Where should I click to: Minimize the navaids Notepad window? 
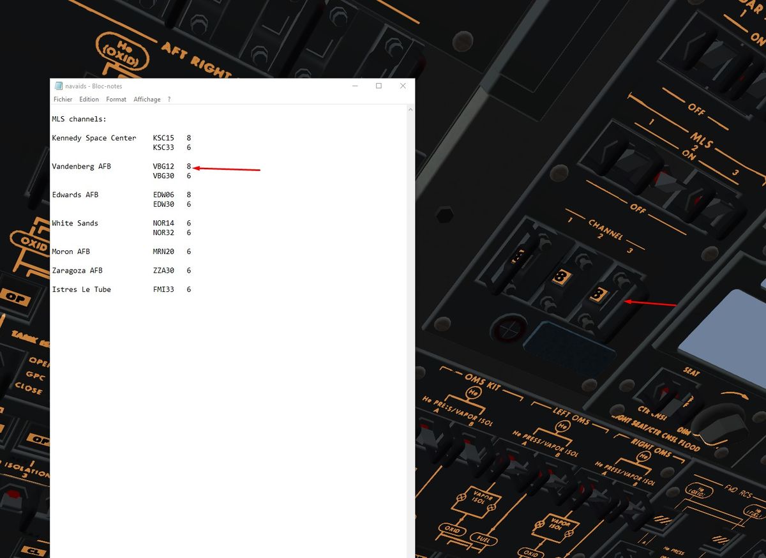coord(354,86)
